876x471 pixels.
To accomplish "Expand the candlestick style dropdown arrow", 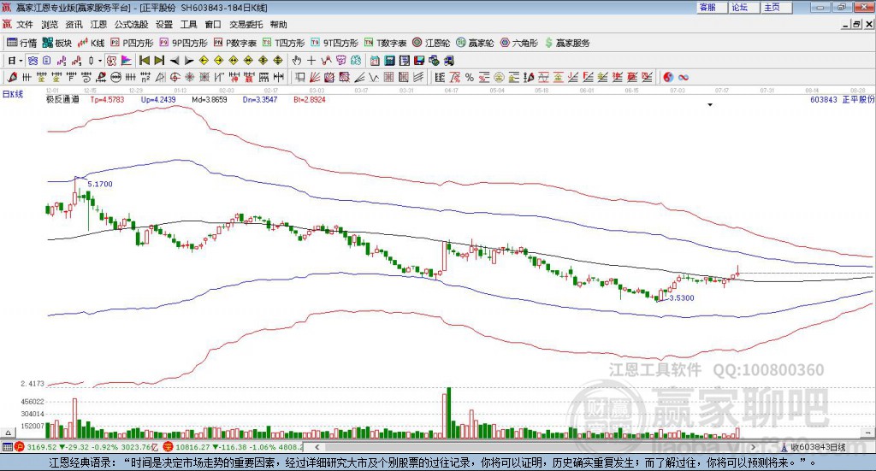I will [99, 61].
